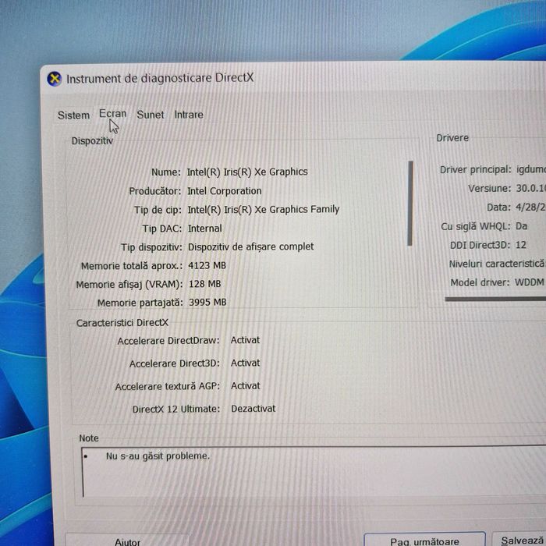The width and height of the screenshot is (546, 546).
Task: Click the 'Dispozitiv' group heading
Action: pyautogui.click(x=92, y=140)
